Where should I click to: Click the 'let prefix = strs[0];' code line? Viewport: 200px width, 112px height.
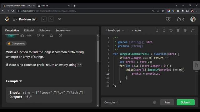tap(136, 62)
